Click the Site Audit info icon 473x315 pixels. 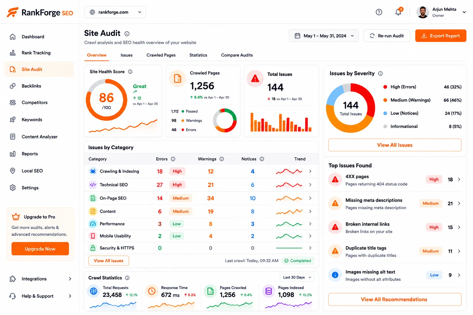point(127,34)
